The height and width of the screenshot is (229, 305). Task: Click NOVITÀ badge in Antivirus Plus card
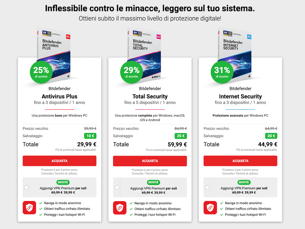pos(63,182)
